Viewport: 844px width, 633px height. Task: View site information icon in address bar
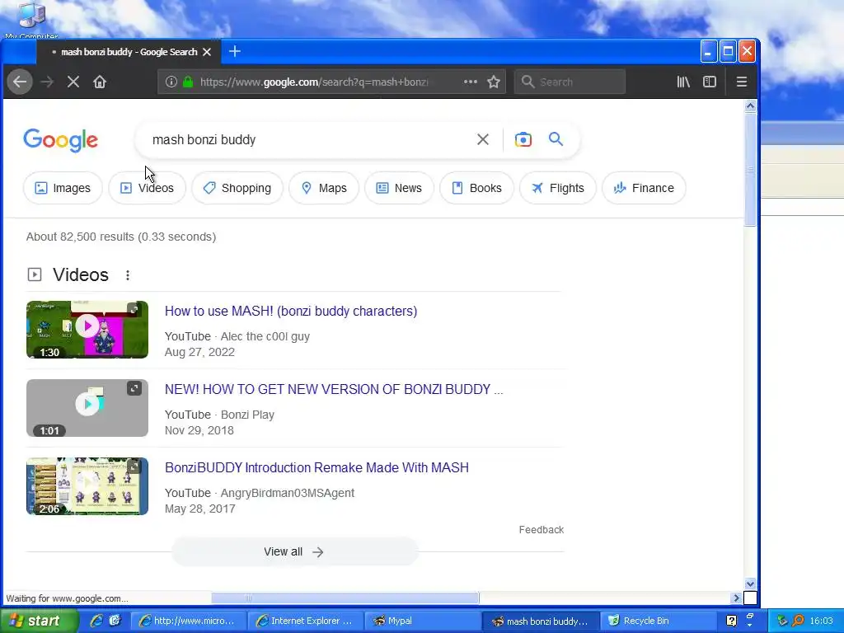click(x=171, y=82)
